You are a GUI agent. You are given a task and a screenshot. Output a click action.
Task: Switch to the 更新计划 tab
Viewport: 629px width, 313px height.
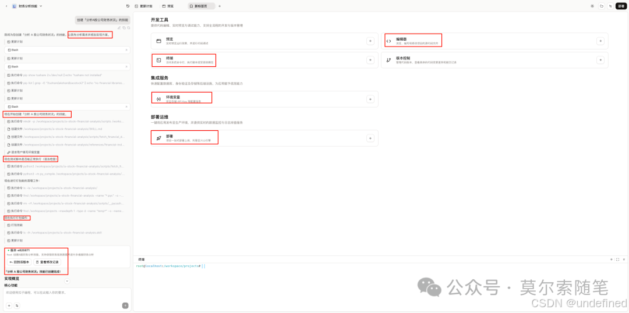click(144, 6)
